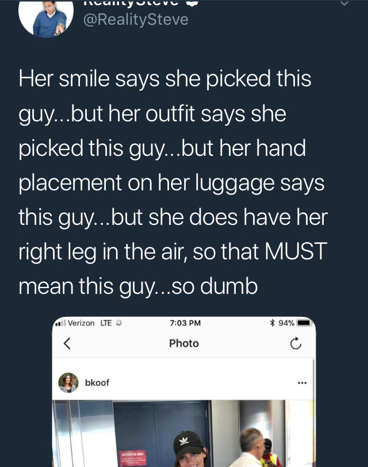Image resolution: width=368 pixels, height=467 pixels.
Task: Click the verified badge next to the name
Action: pos(194,2)
